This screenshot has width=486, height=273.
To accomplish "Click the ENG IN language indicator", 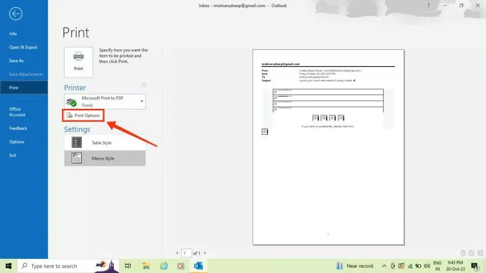I will 437,266.
